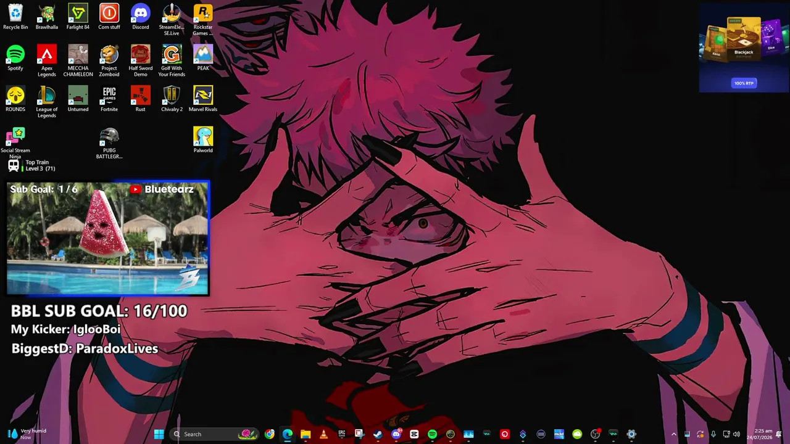Click the Bluetearz watermelon stream overlay

(109, 238)
